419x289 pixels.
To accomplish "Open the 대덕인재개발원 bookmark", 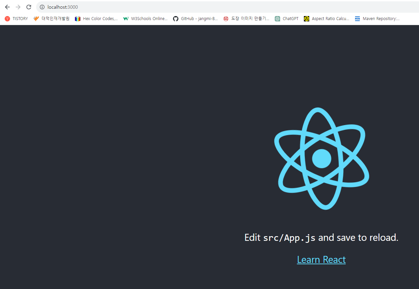I will click(x=52, y=19).
